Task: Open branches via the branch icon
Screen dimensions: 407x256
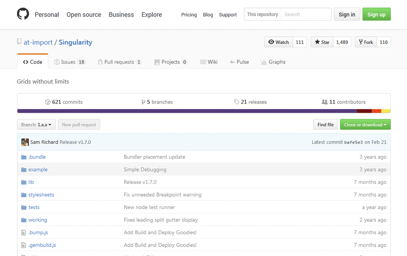Action: point(143,102)
